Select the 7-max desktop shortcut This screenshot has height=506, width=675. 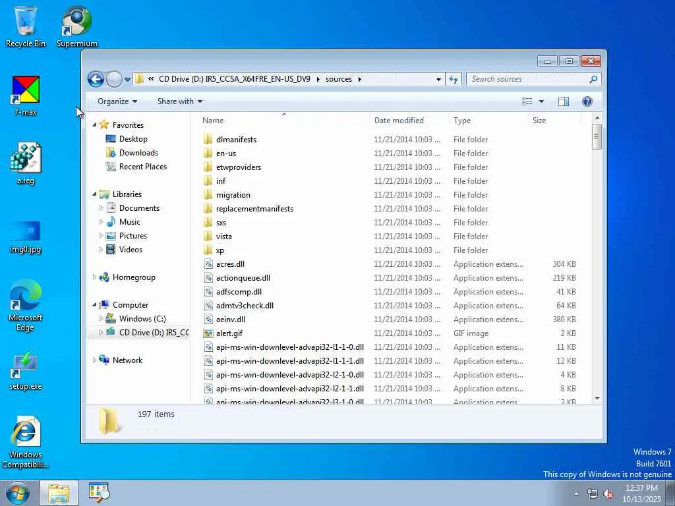click(26, 96)
